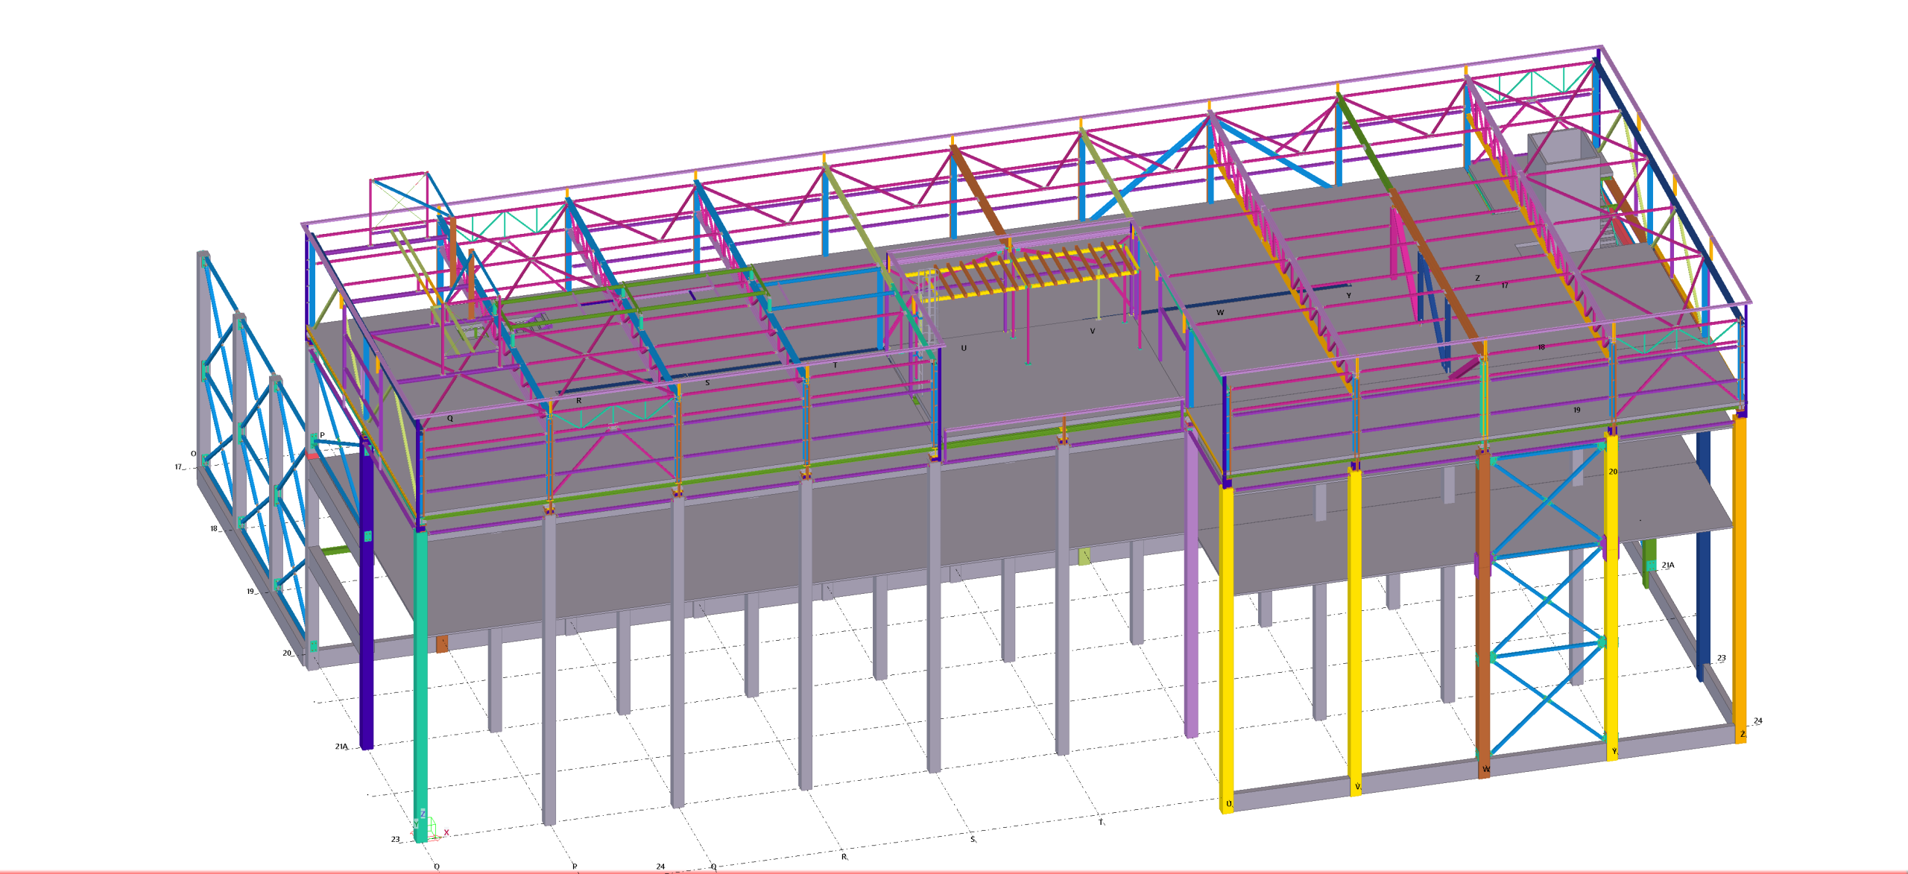Select the brown column at grid W
This screenshot has height=874, width=1908.
pos(1483,633)
